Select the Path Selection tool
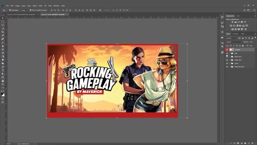 coord(3,74)
